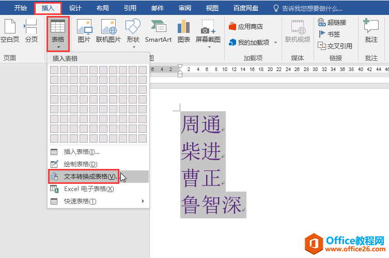The height and width of the screenshot is (258, 389).
Task: Insert a 交叉引用 cross-reference
Action: coord(335,46)
